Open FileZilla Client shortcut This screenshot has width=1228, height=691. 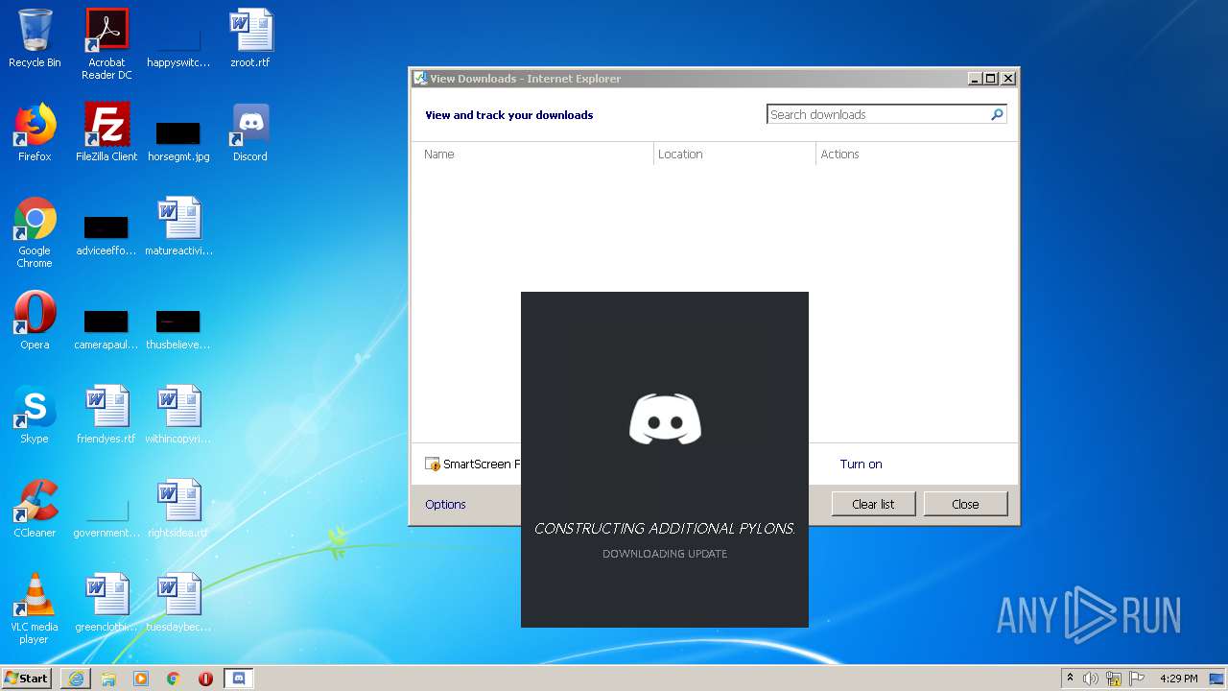pos(106,132)
